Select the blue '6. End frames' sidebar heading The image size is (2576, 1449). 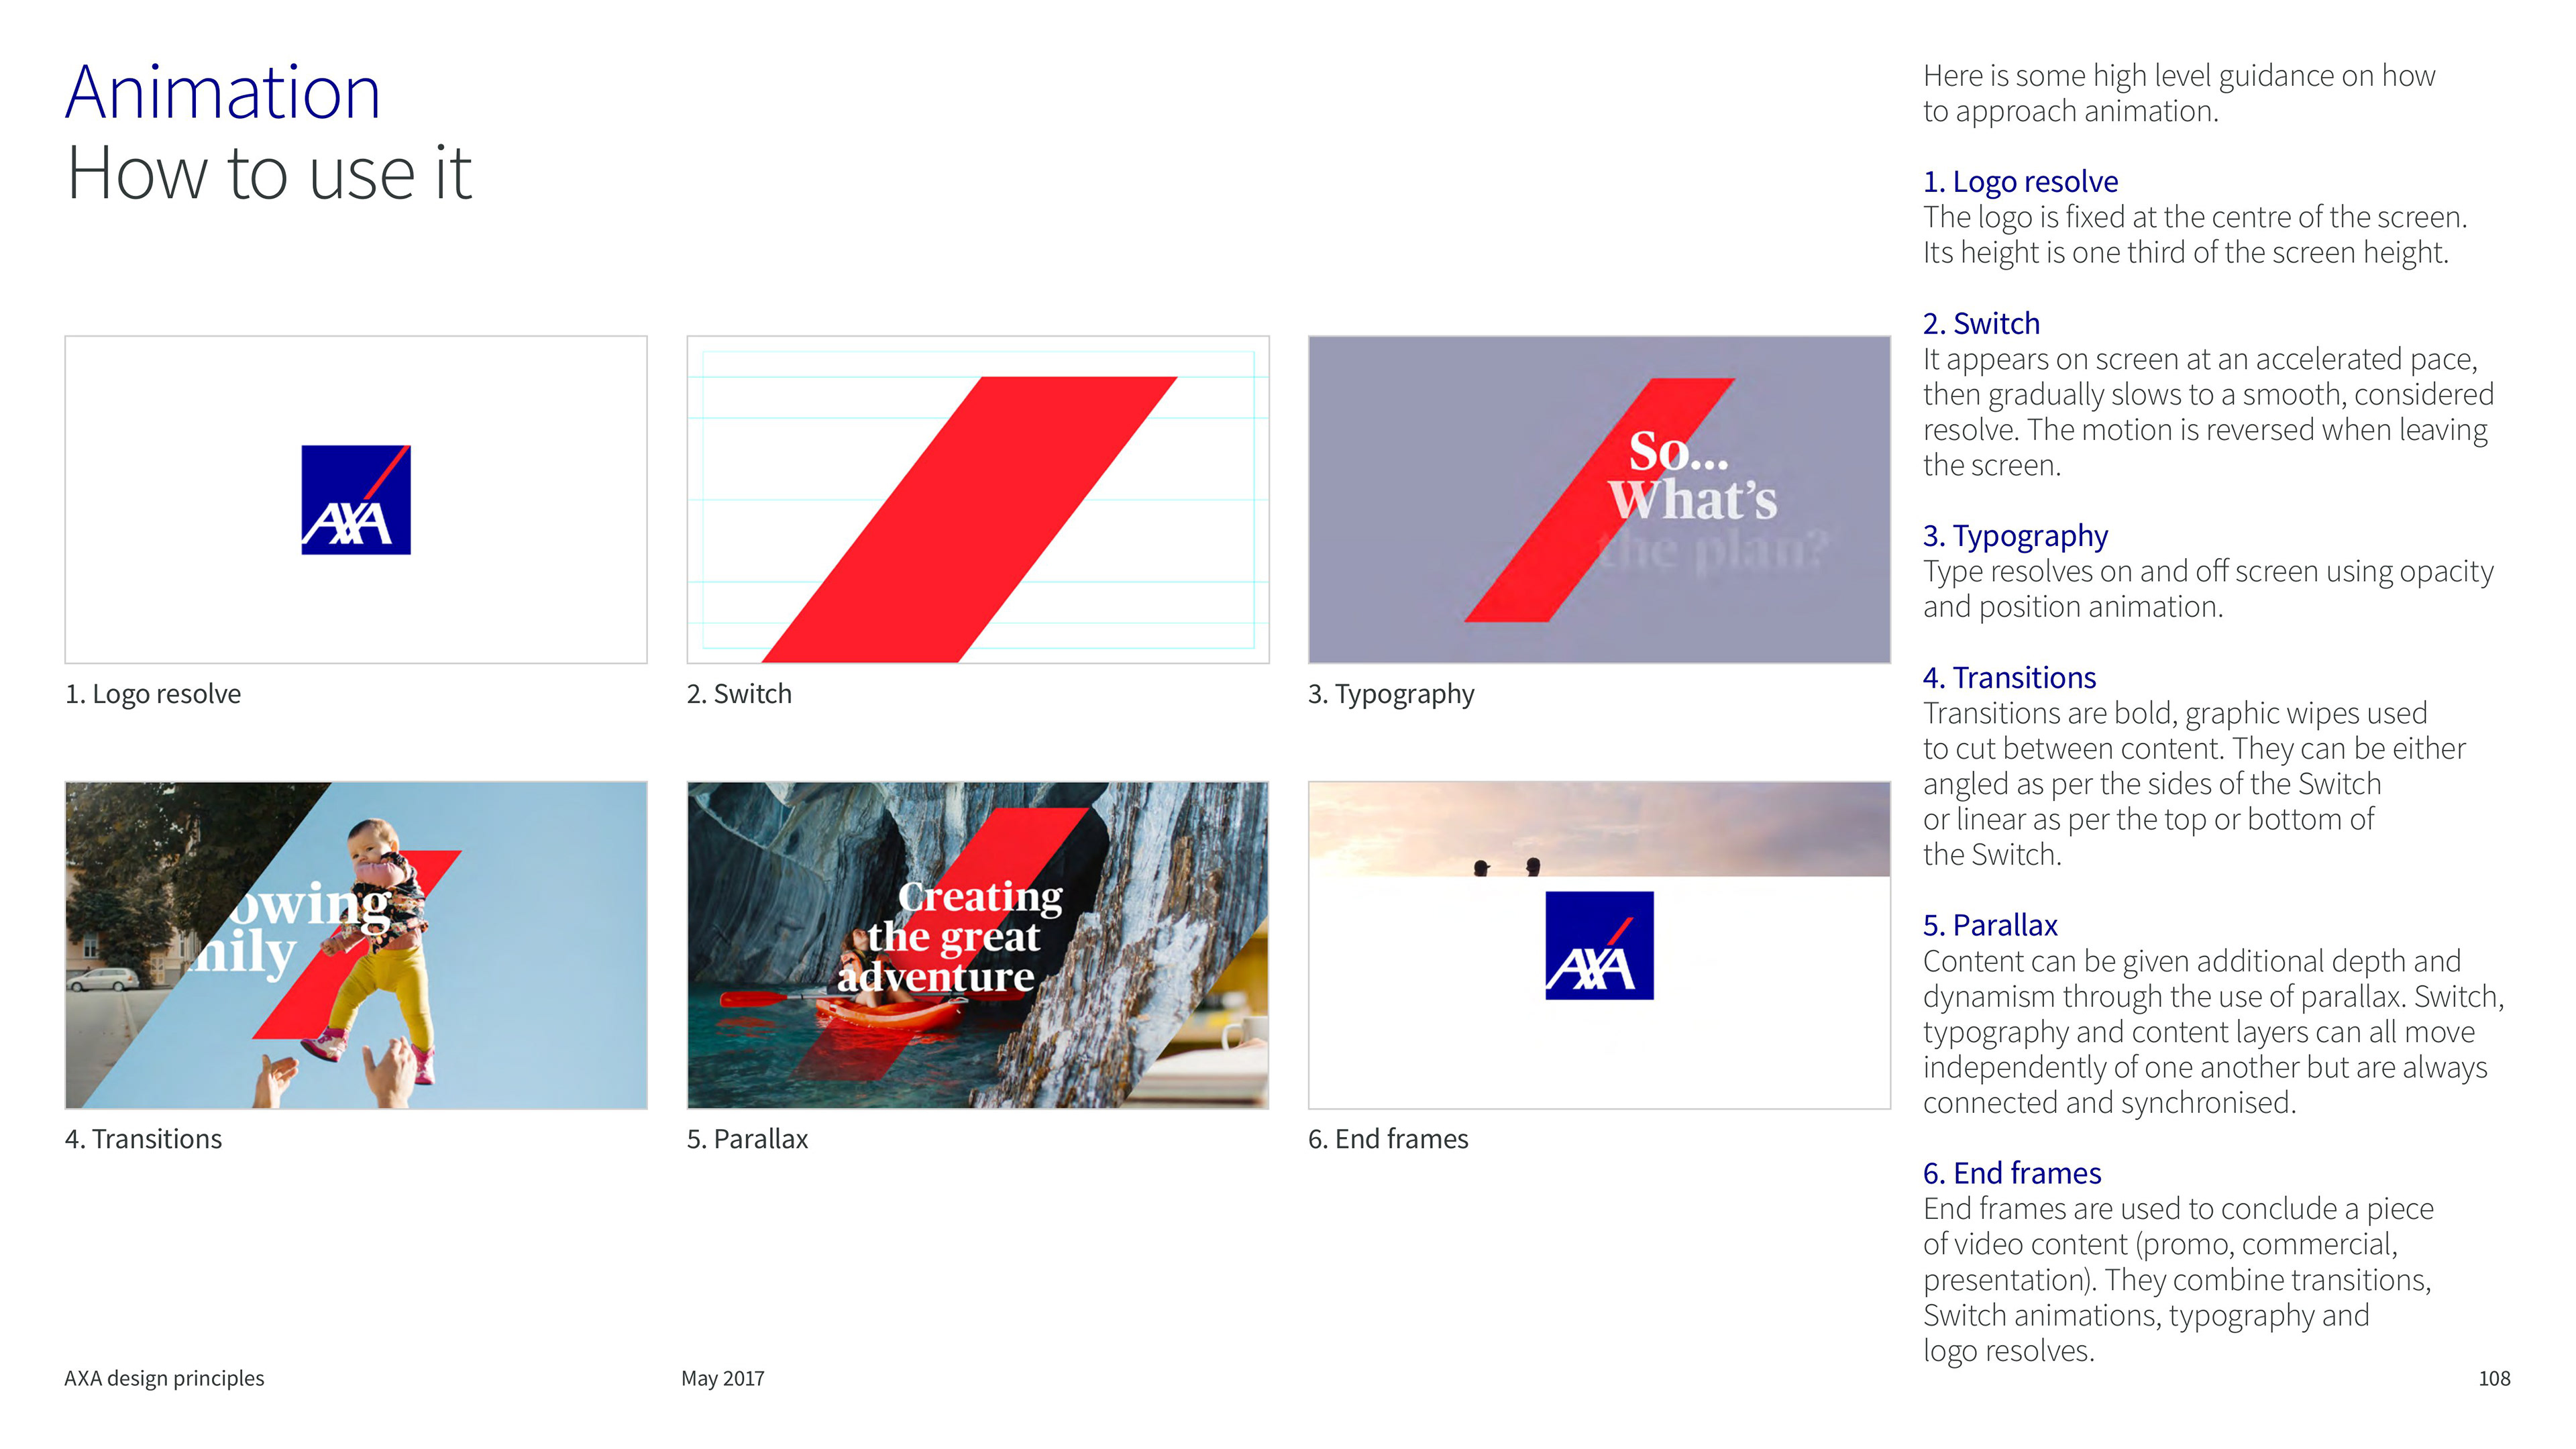pos(2012,1172)
